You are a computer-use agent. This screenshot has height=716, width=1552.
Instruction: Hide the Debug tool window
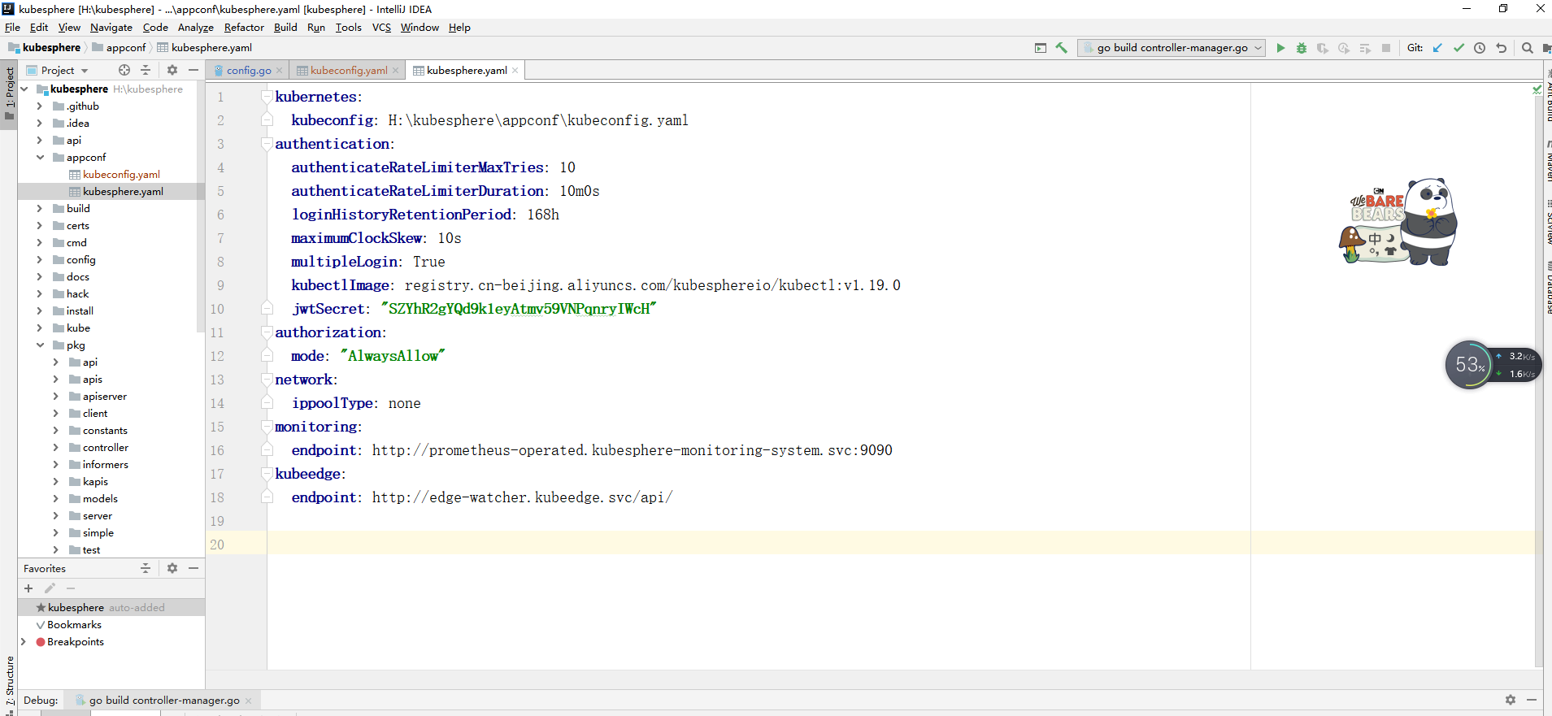tap(1532, 700)
